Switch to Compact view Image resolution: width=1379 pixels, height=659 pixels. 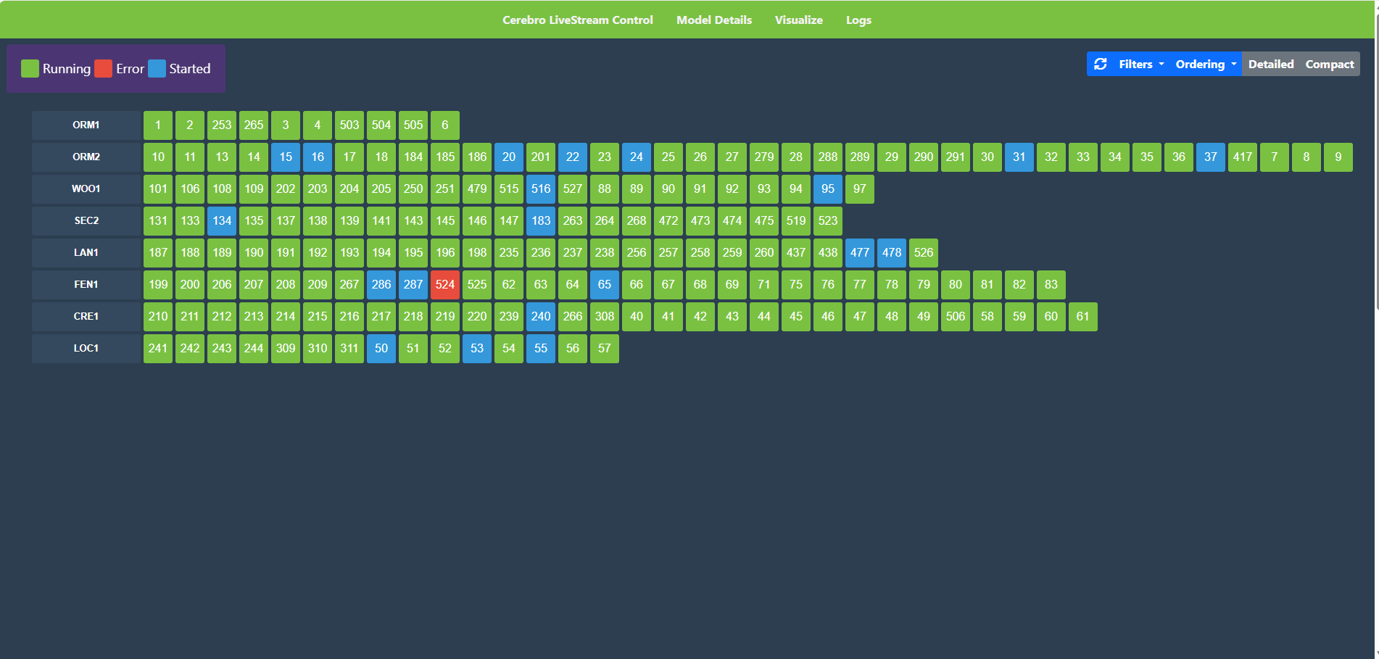click(x=1329, y=64)
